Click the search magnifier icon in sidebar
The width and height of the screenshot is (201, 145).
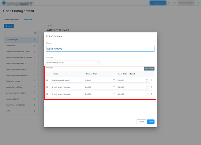(35, 33)
